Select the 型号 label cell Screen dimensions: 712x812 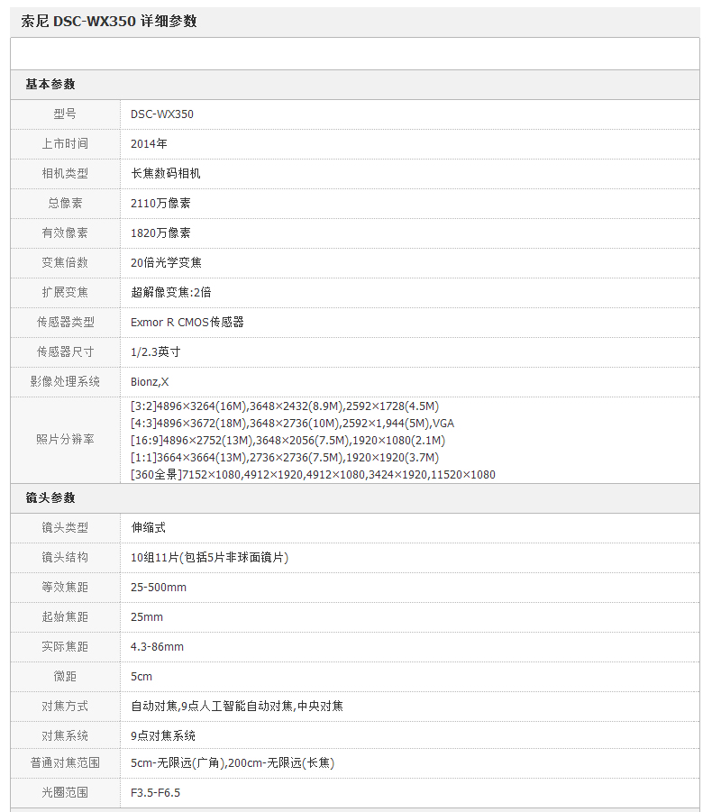[65, 114]
